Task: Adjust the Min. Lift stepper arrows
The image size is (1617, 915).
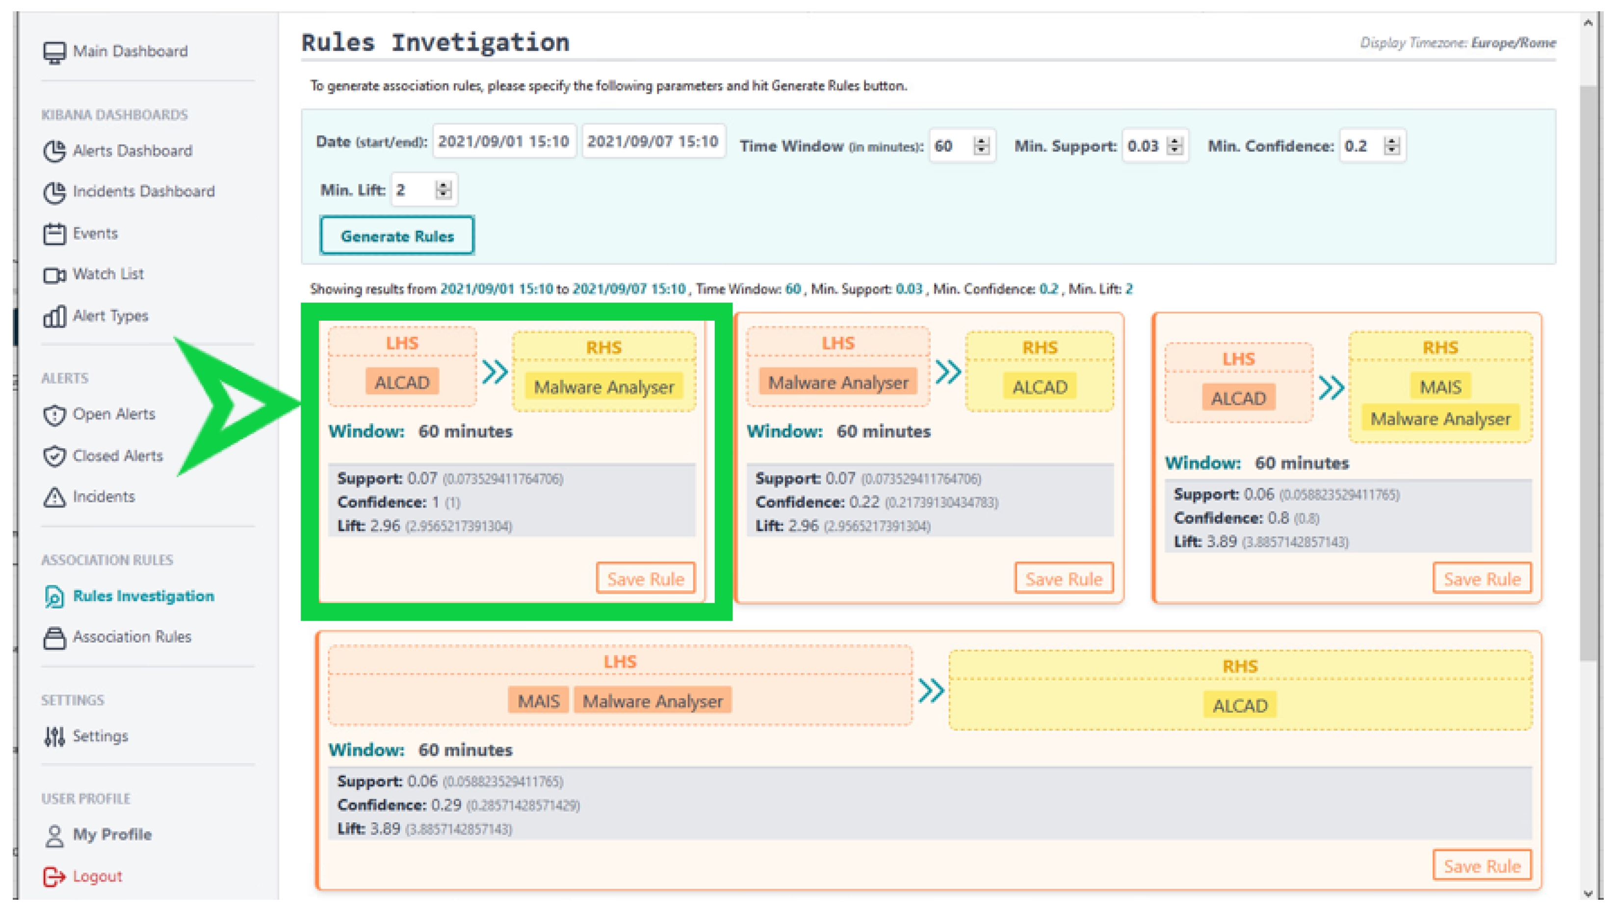Action: click(x=443, y=189)
